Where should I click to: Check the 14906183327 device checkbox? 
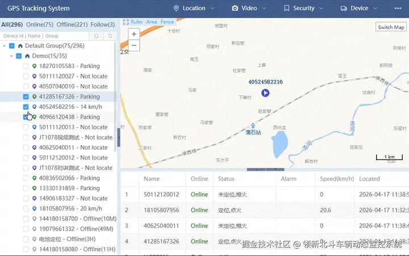point(26,199)
